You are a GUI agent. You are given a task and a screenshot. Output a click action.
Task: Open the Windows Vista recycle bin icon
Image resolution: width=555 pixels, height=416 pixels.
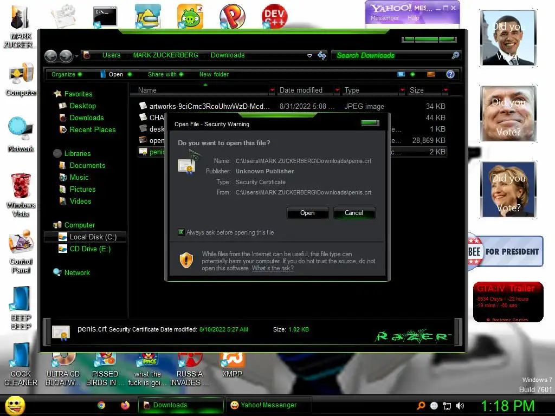21,195
